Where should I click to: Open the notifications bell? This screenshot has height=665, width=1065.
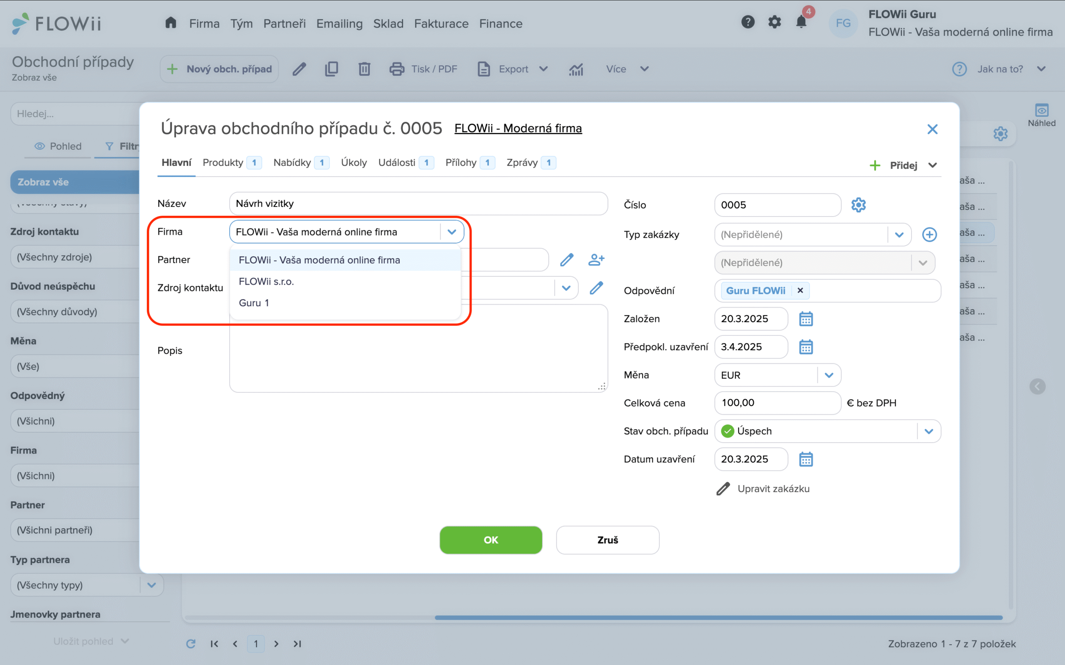pyautogui.click(x=801, y=22)
